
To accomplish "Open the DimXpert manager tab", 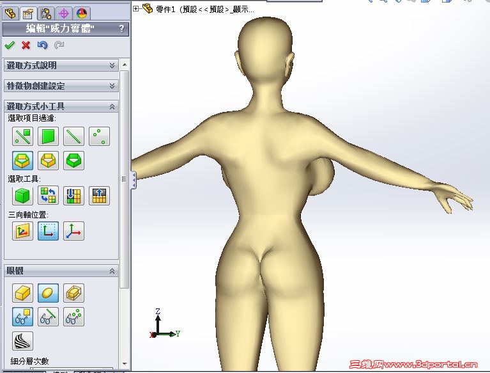I will pyautogui.click(x=64, y=13).
